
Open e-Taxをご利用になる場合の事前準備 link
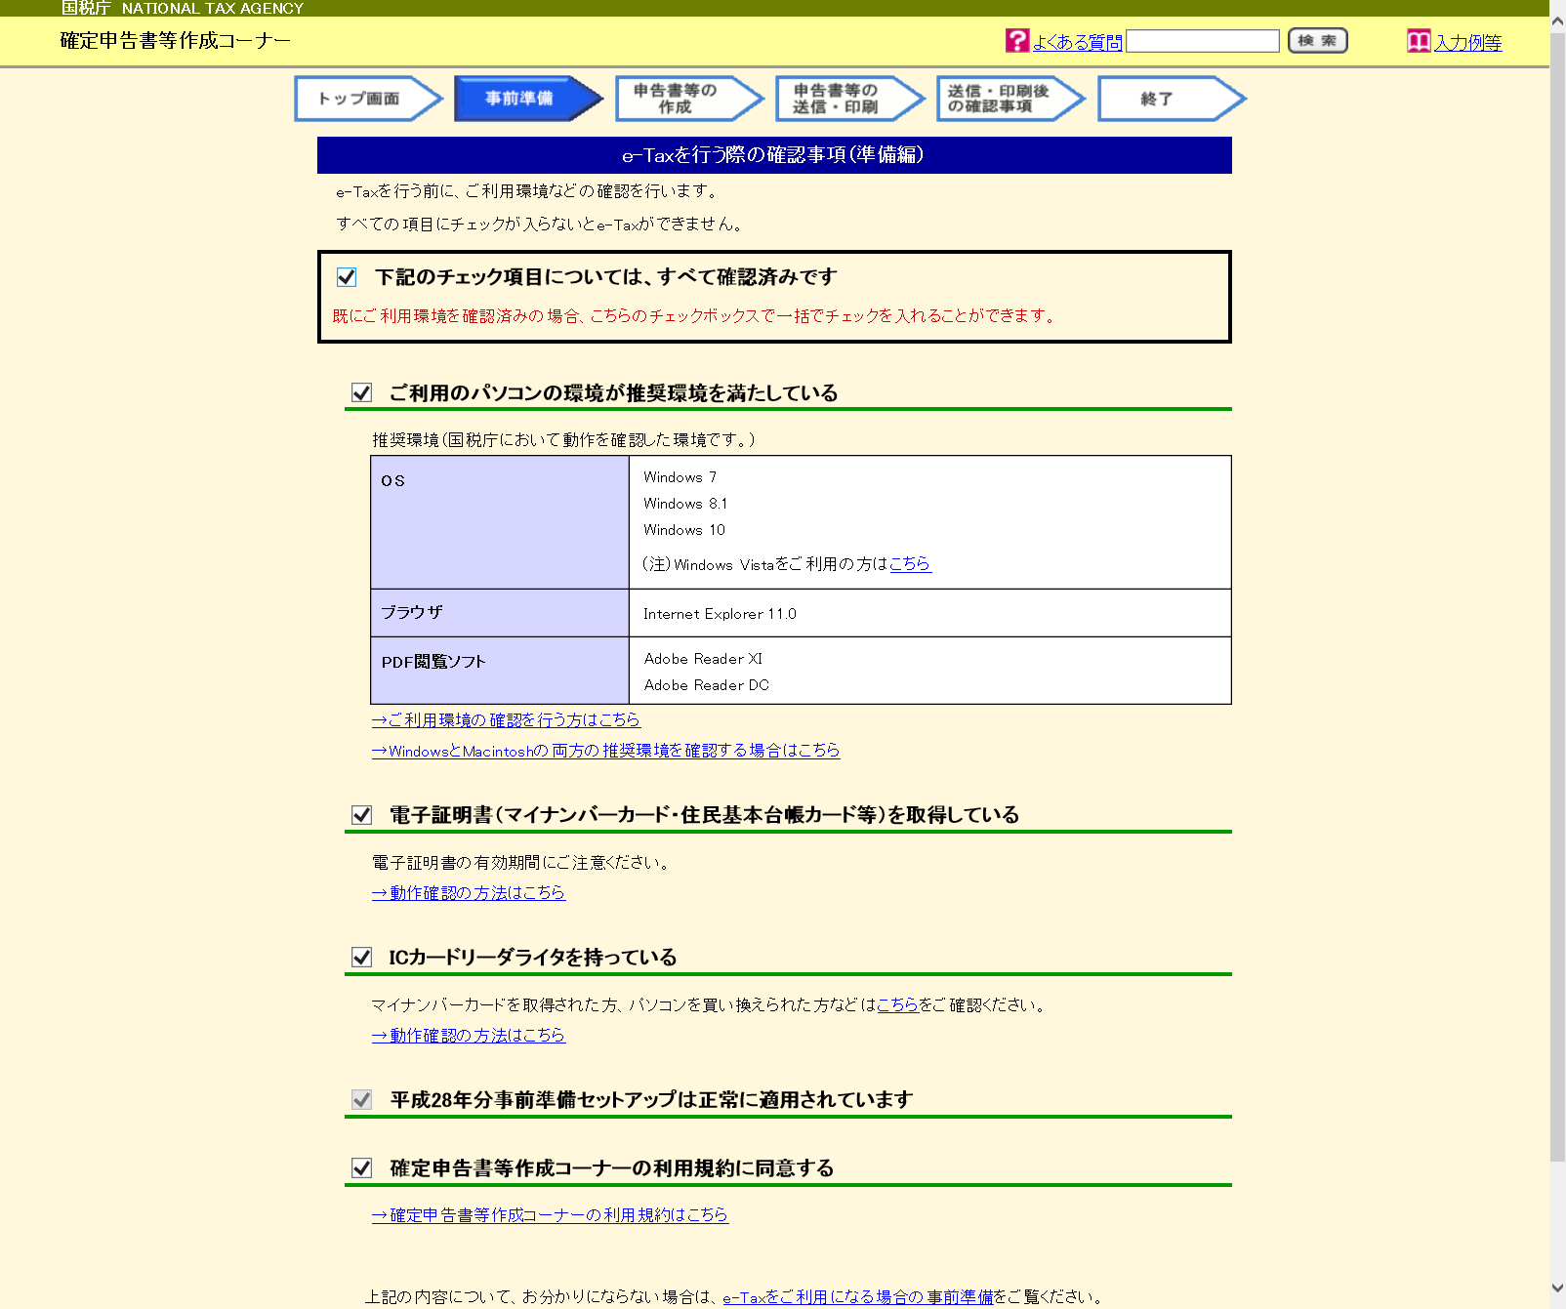tap(857, 1297)
